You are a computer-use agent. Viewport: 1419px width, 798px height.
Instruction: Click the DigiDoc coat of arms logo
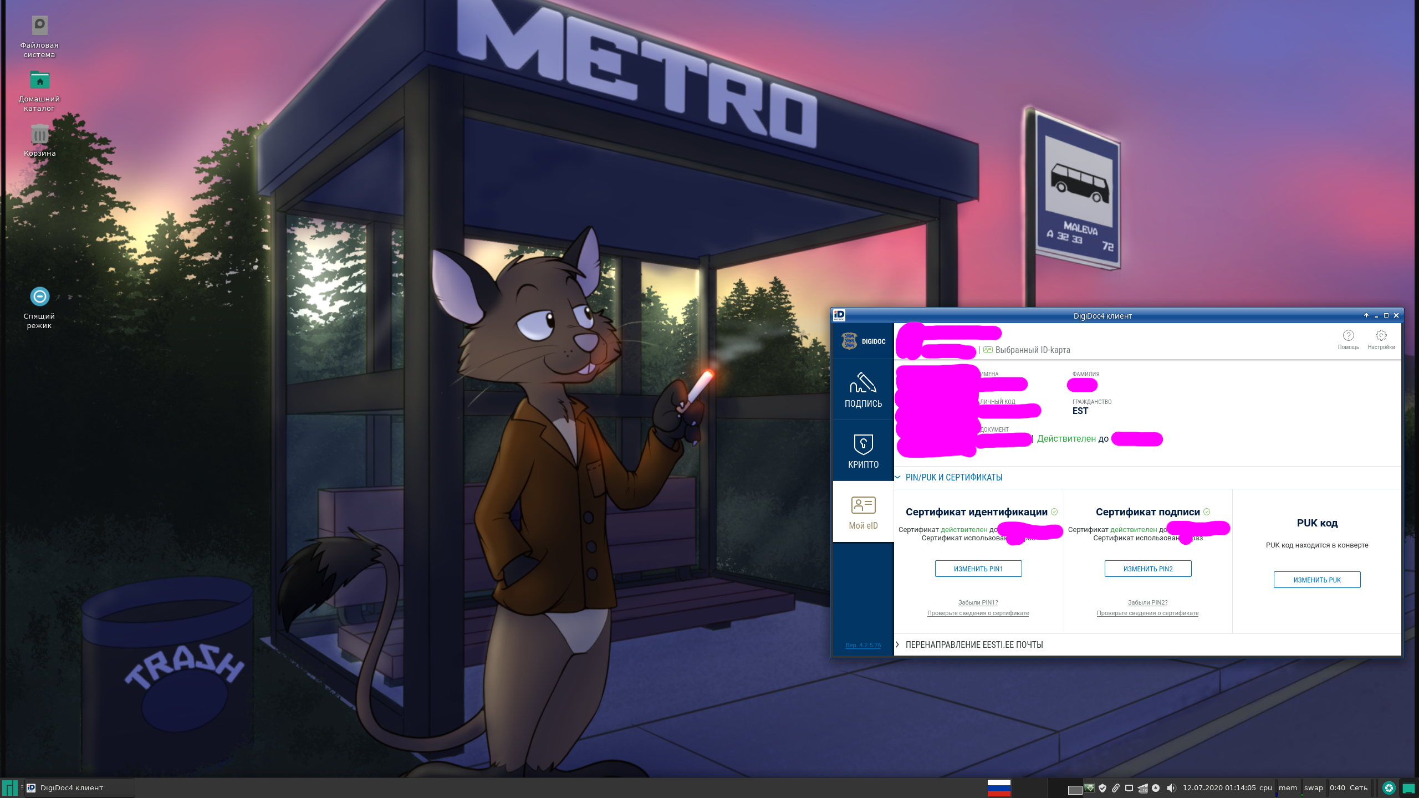(x=849, y=341)
